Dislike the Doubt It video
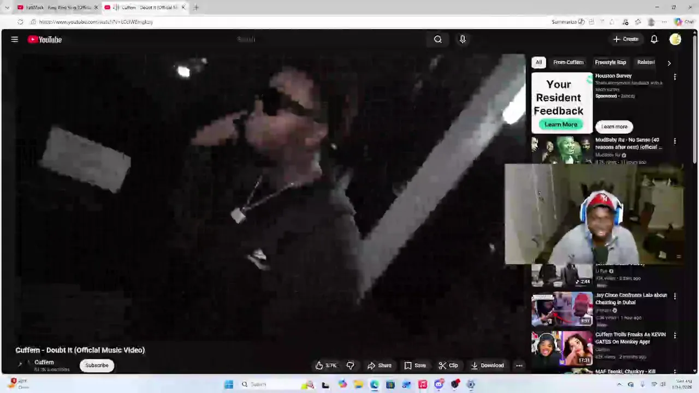The image size is (699, 393). click(351, 365)
